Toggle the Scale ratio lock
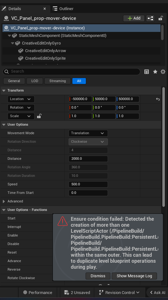This screenshot has width=168, height=300. click(39, 116)
